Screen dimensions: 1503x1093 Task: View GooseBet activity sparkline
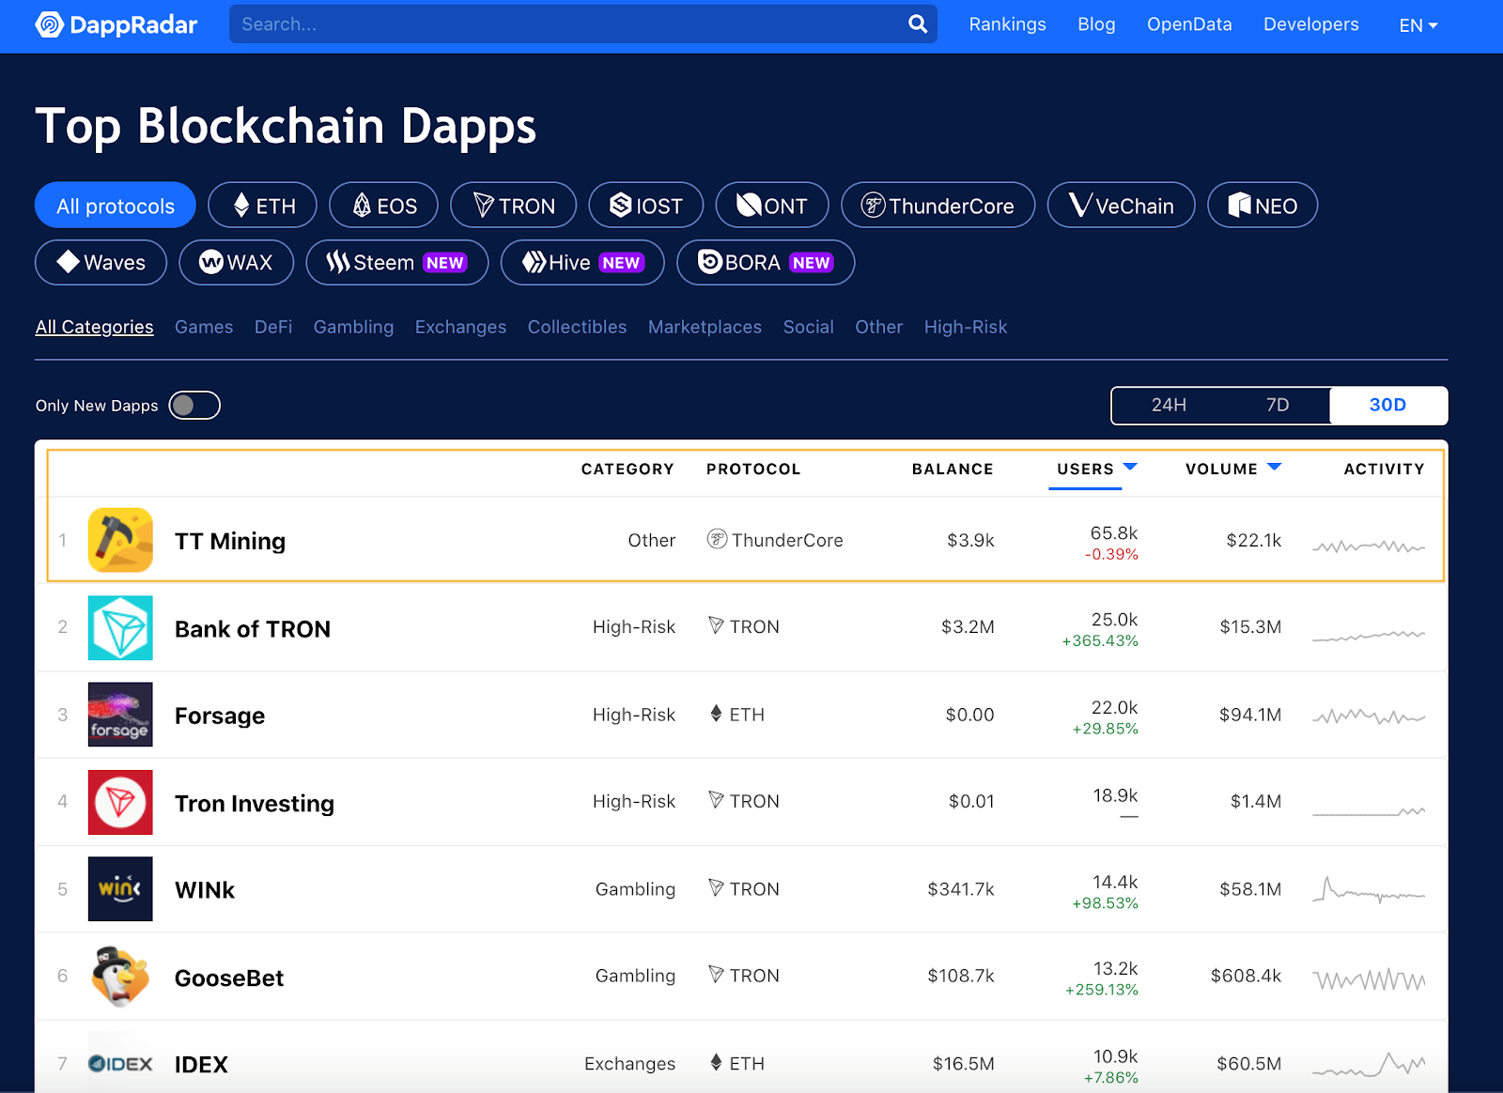click(x=1369, y=980)
